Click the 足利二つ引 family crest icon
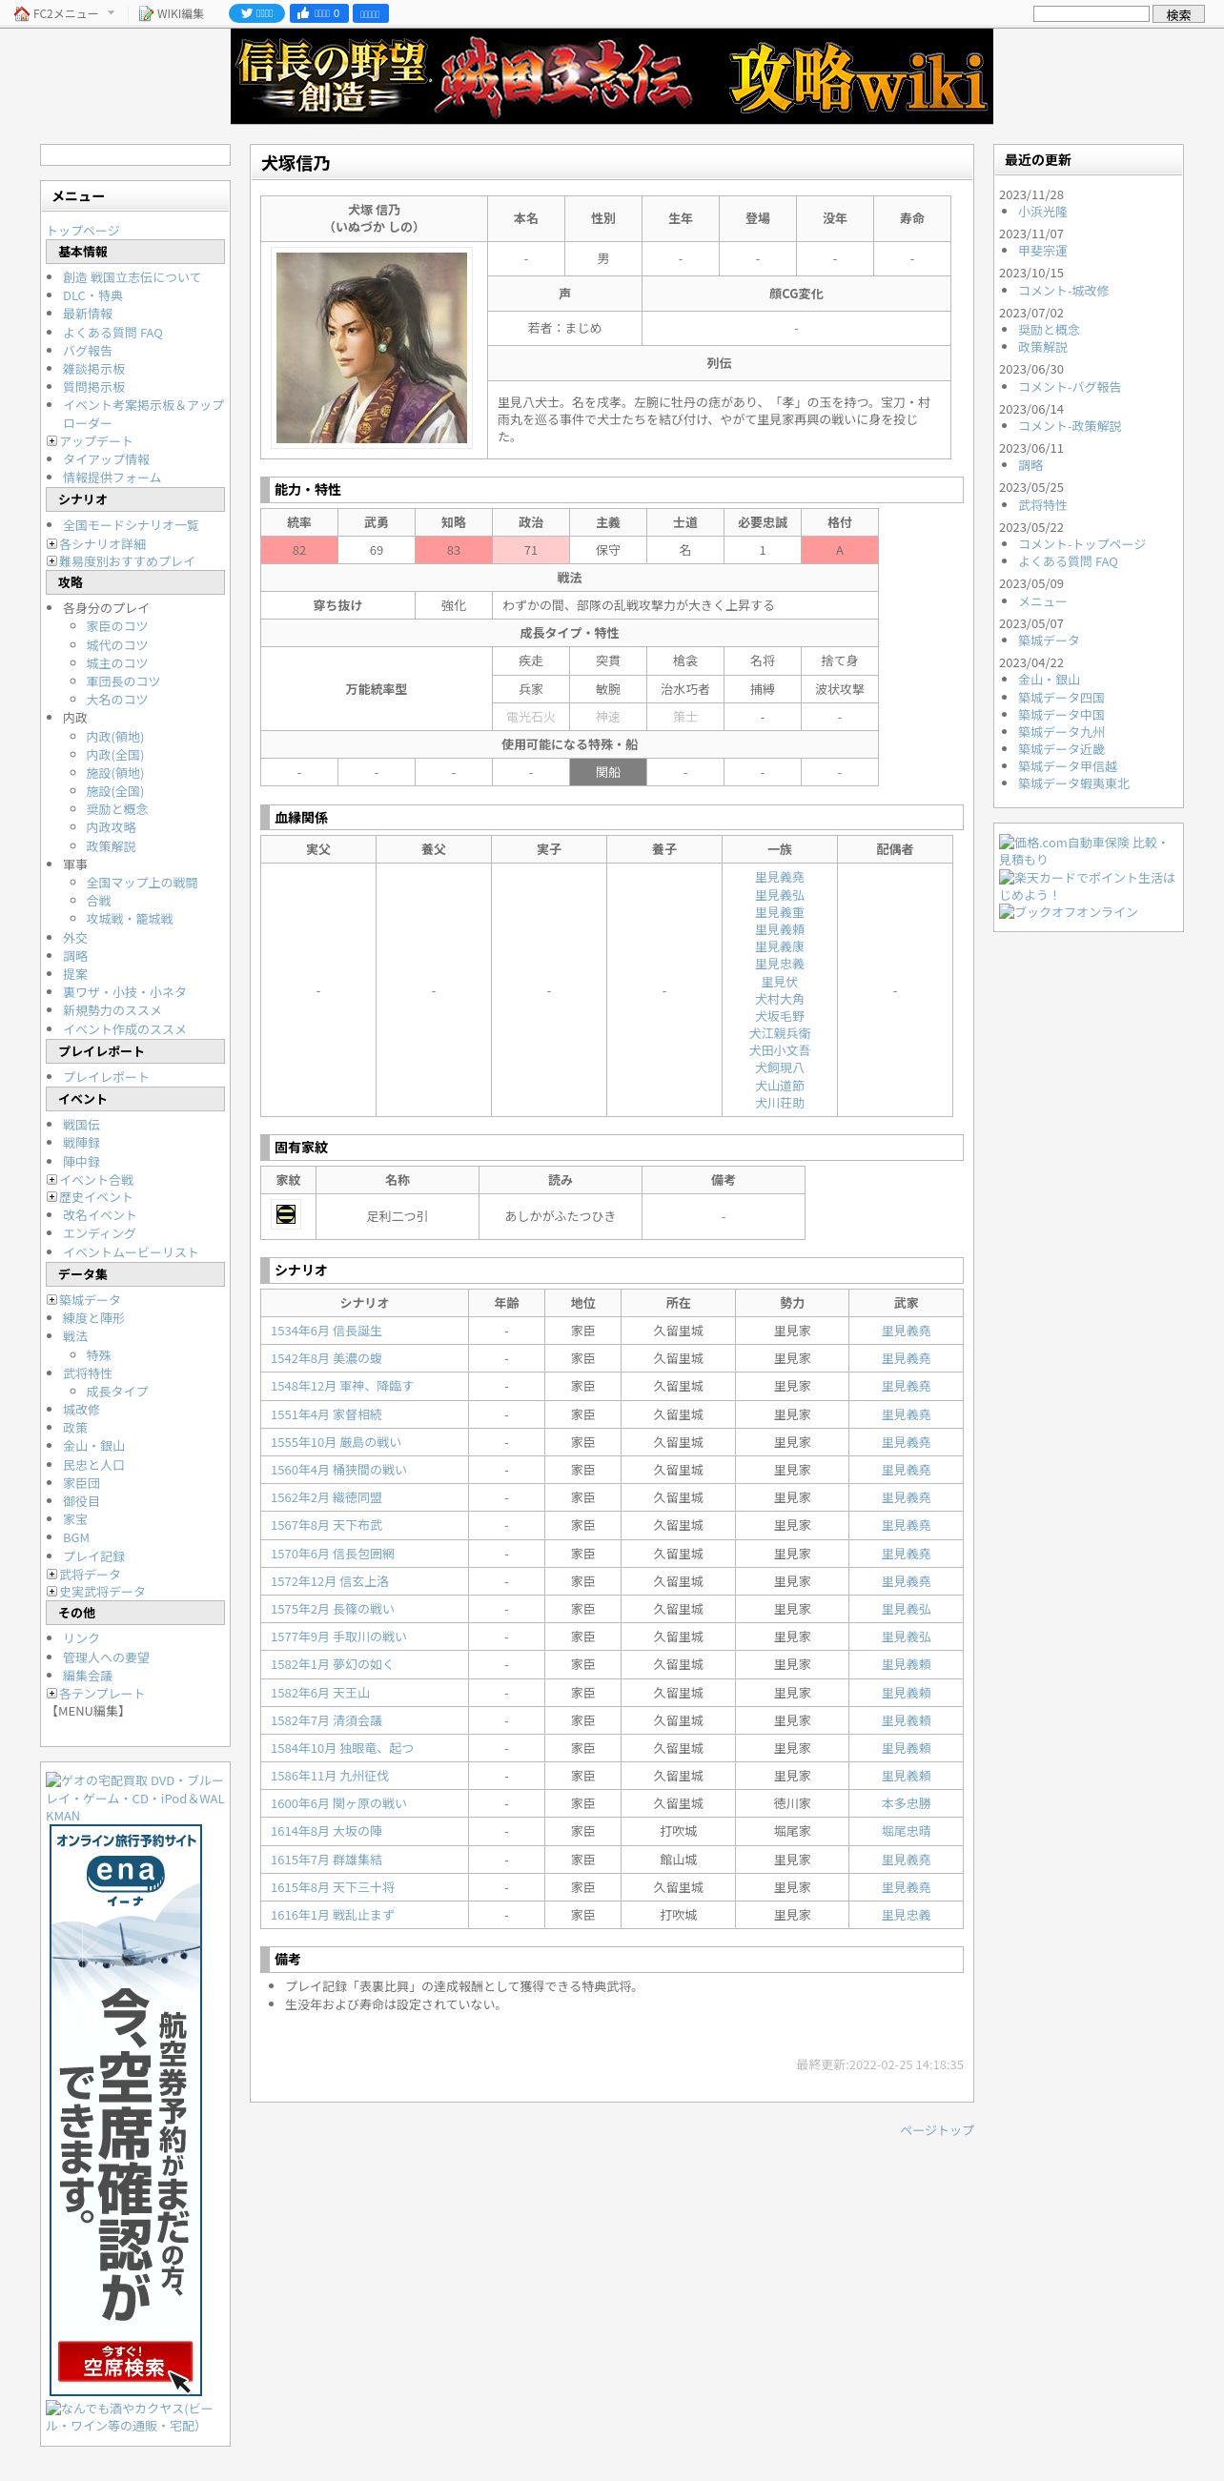The height and width of the screenshot is (2481, 1224). click(286, 1214)
